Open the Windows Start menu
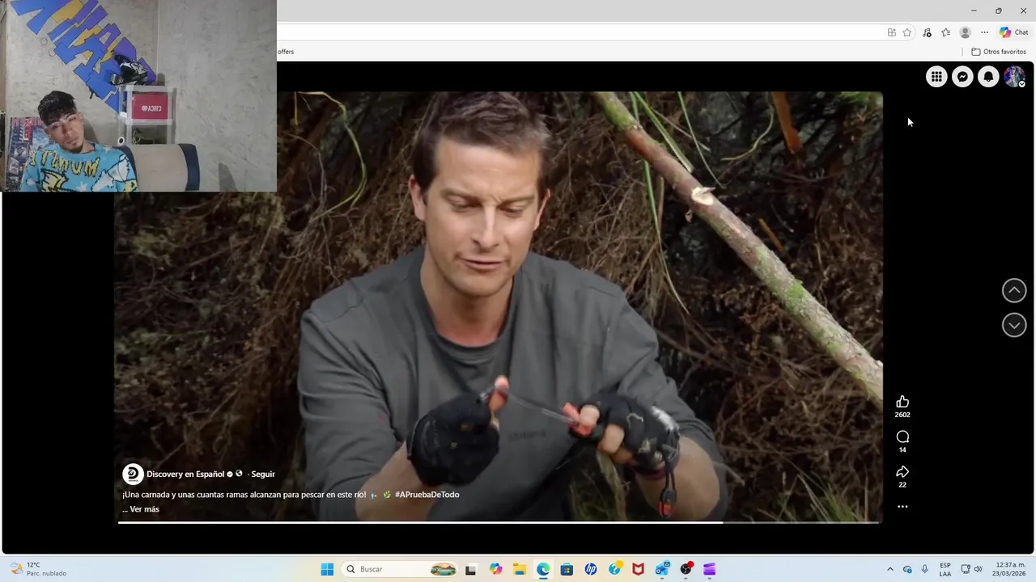This screenshot has width=1036, height=582. (327, 569)
